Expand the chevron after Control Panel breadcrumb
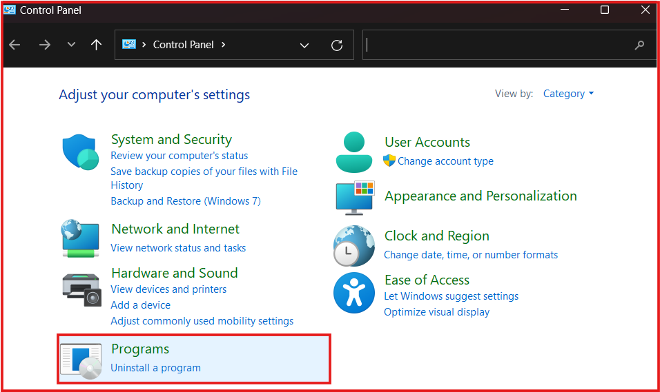The width and height of the screenshot is (660, 392). tap(223, 45)
